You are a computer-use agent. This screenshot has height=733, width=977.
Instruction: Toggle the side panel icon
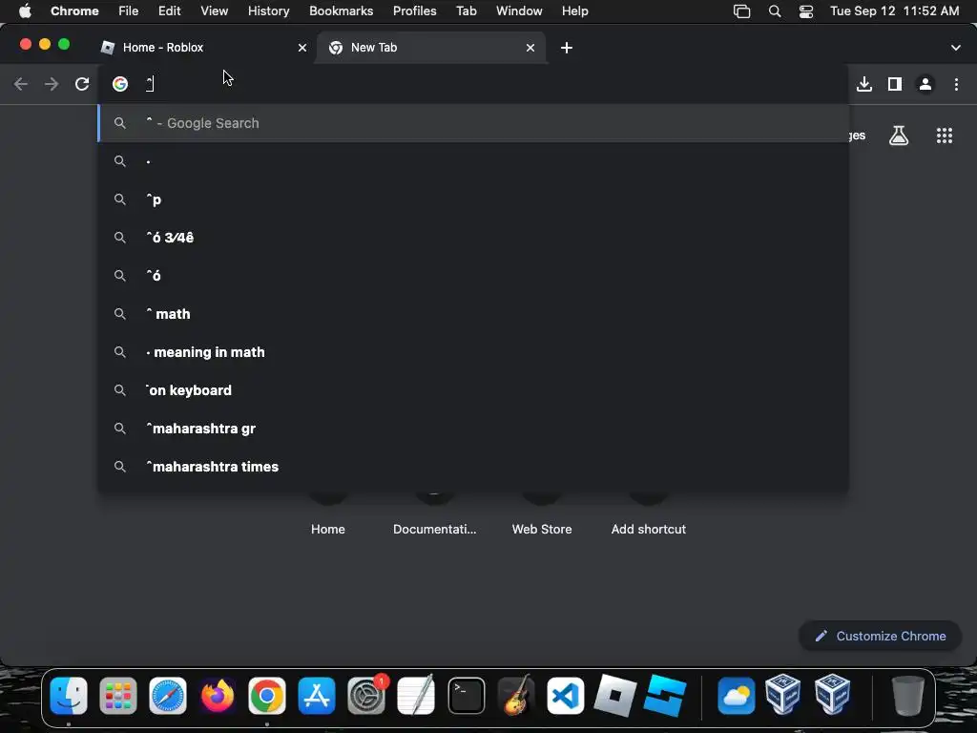point(895,84)
